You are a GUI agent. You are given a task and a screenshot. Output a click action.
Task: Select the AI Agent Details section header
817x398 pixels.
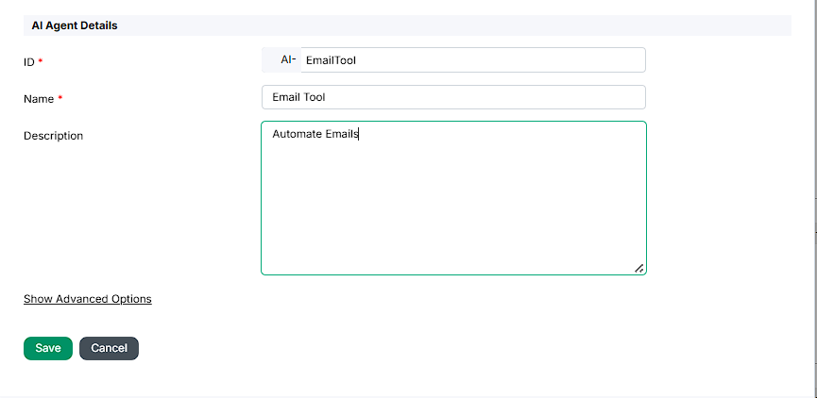coord(75,25)
